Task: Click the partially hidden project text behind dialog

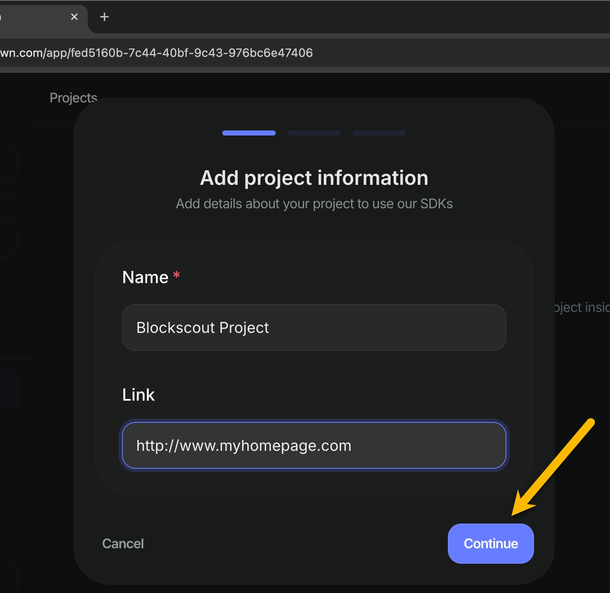Action: 582,307
